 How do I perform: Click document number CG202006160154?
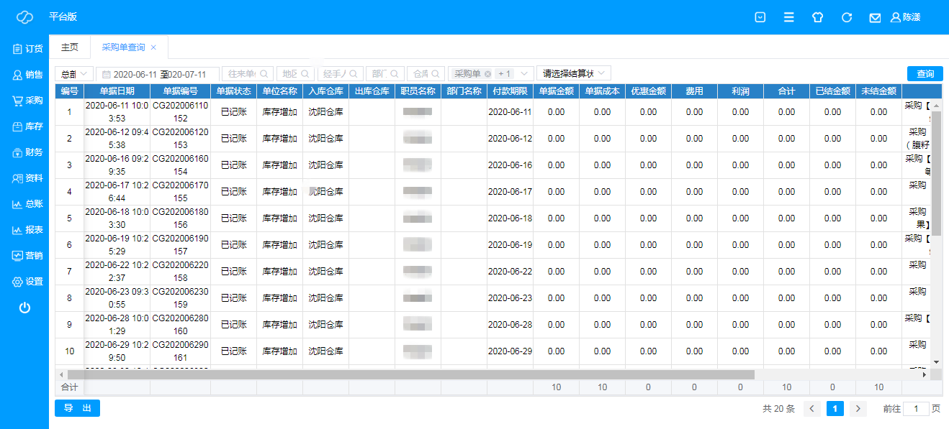[x=181, y=165]
